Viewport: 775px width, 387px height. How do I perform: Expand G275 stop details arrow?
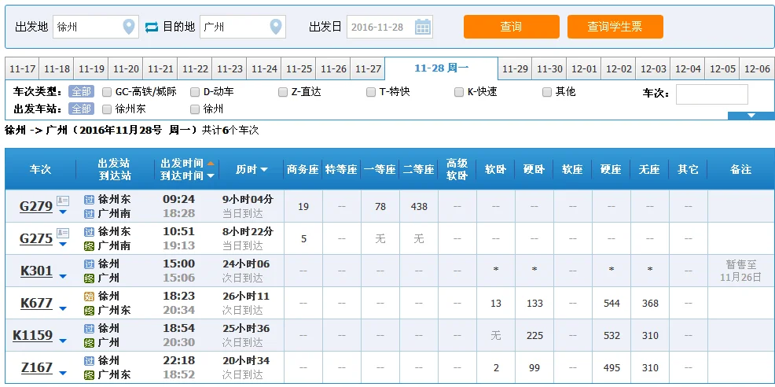[63, 245]
